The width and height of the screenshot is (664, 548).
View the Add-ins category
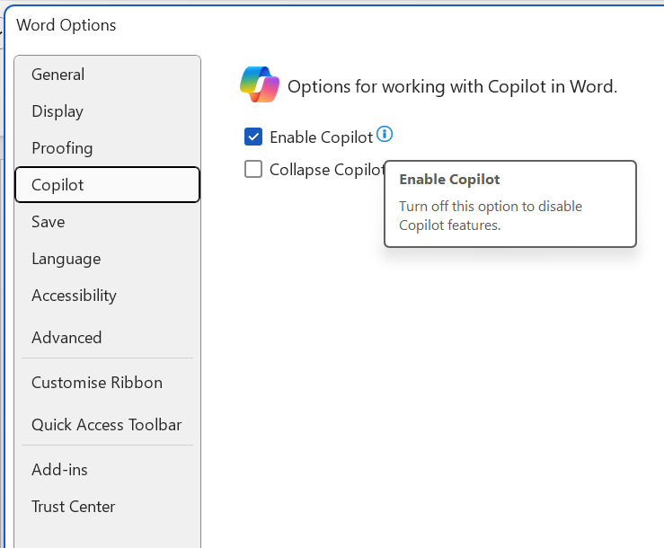[x=107, y=470]
